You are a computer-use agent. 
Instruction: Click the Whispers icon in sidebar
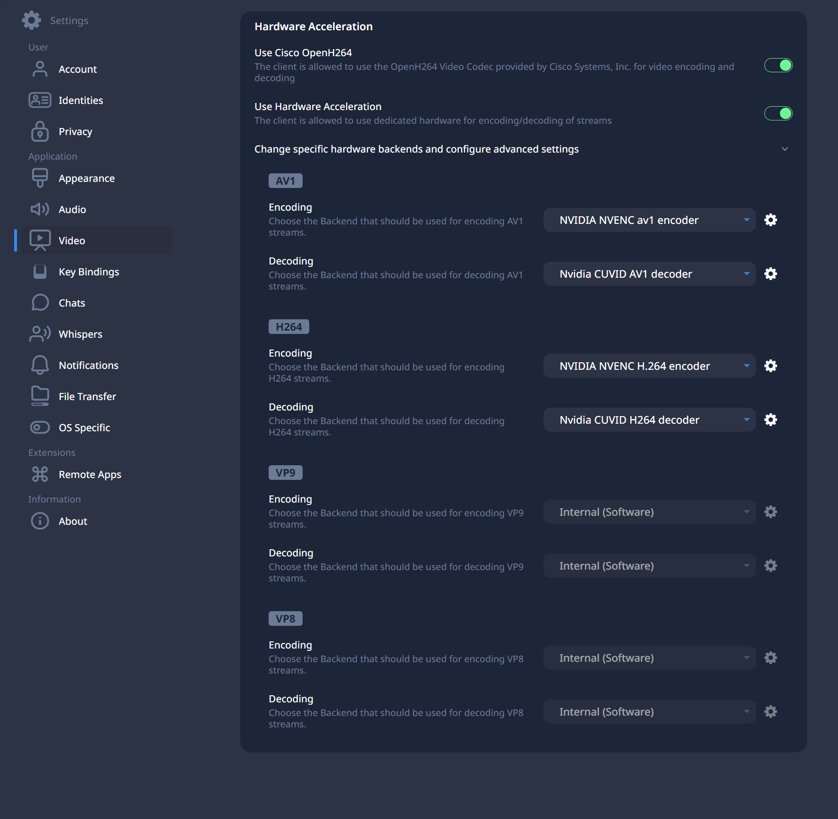point(40,334)
